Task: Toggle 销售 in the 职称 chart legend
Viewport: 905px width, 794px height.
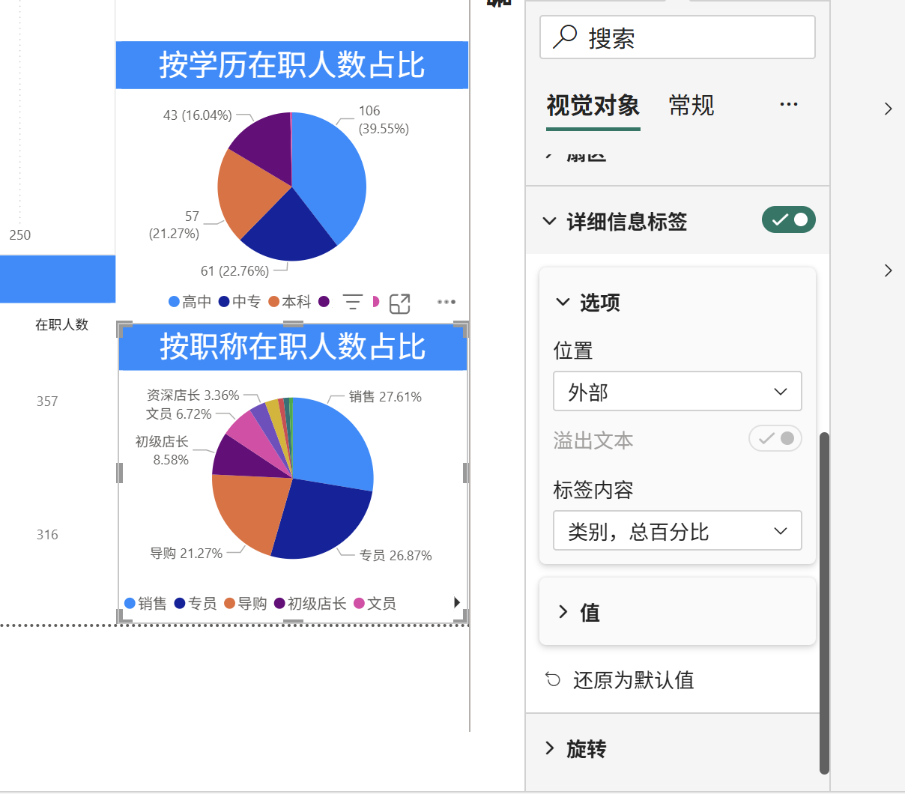Action: coord(146,604)
